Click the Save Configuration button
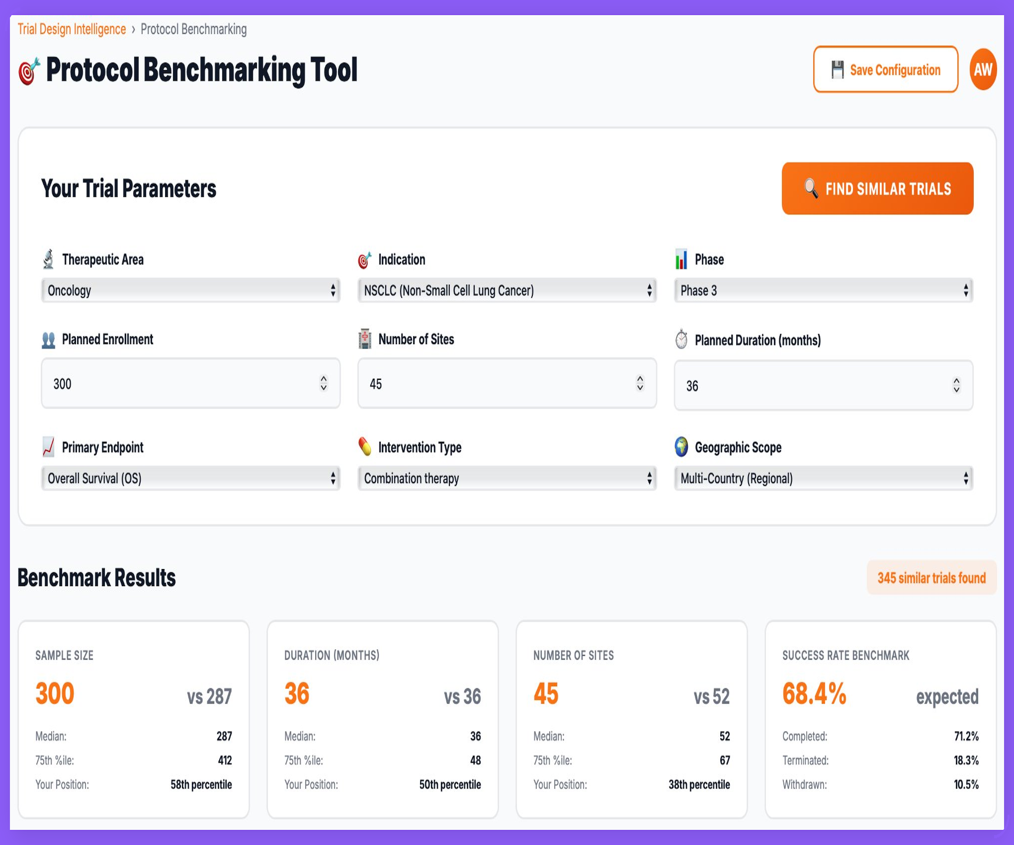The image size is (1014, 845). (886, 70)
